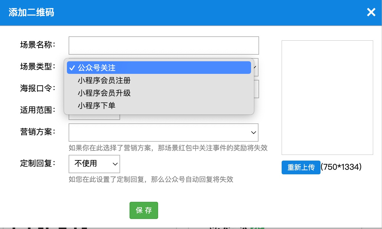Image resolution: width=382 pixels, height=229 pixels.
Task: Choose 小程序会员注册 from the list
Action: (x=104, y=80)
